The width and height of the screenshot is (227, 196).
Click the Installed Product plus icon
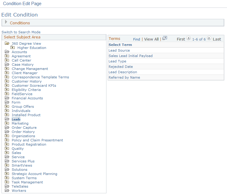pyautogui.click(x=7, y=115)
